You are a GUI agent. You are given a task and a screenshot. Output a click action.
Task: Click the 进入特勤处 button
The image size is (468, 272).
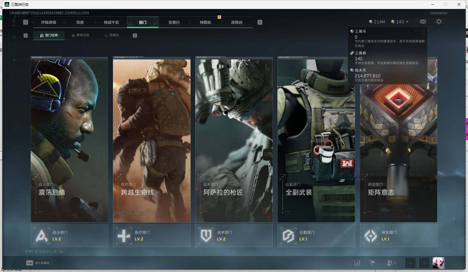[38, 263]
